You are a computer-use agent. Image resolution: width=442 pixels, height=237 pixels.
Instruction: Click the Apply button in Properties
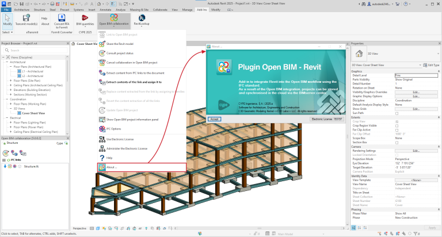click(432, 228)
